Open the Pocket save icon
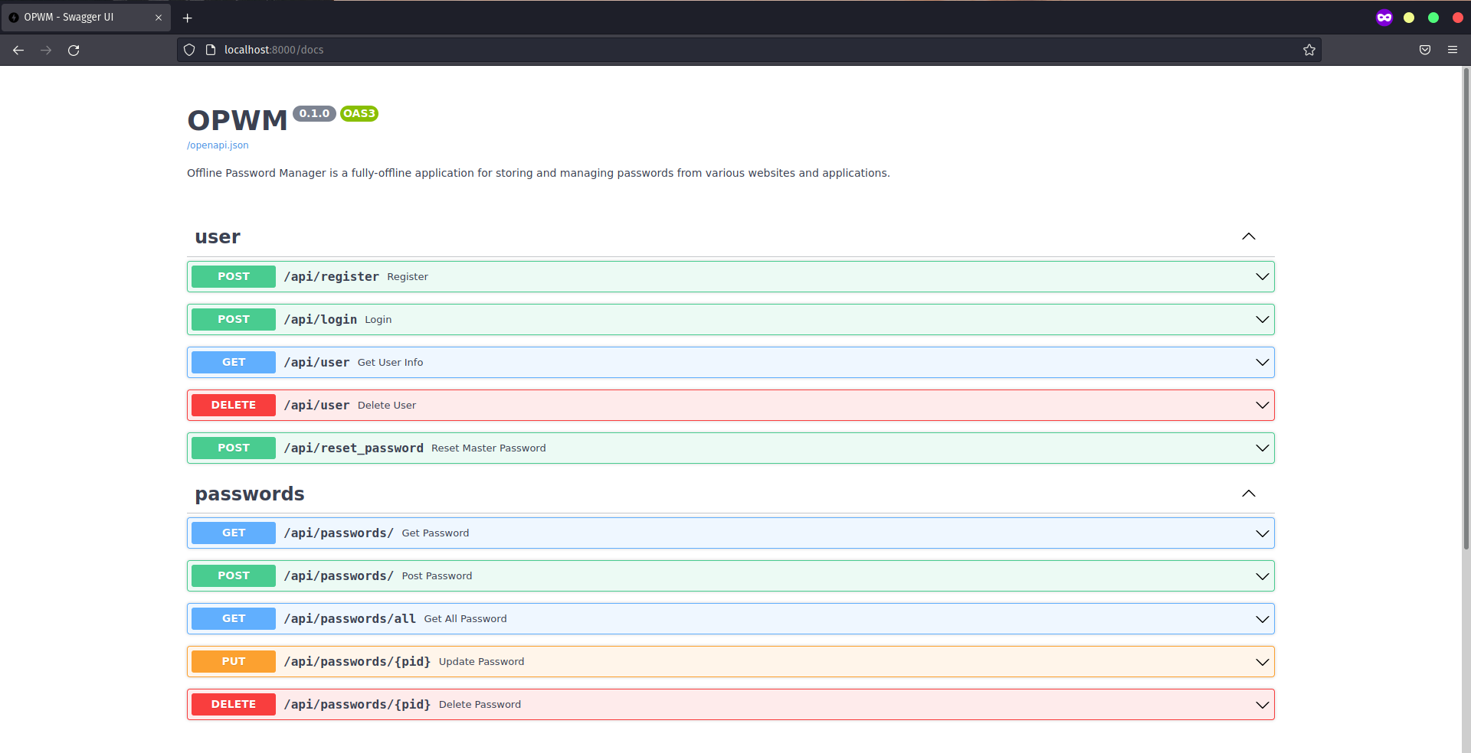Screen dimensions: 1471x753 (1425, 50)
